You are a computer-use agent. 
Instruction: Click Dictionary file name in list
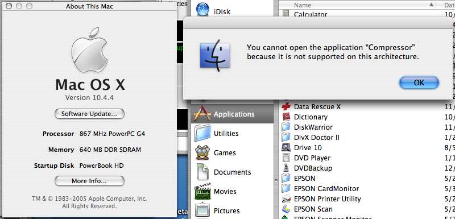(x=311, y=117)
